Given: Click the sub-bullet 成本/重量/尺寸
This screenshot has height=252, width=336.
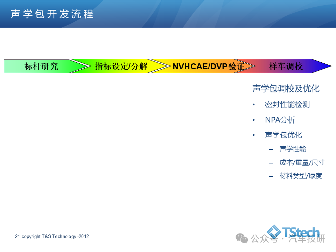Looking at the screenshot, I should tap(302, 162).
